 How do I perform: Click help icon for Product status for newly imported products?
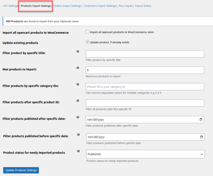(x=78, y=151)
